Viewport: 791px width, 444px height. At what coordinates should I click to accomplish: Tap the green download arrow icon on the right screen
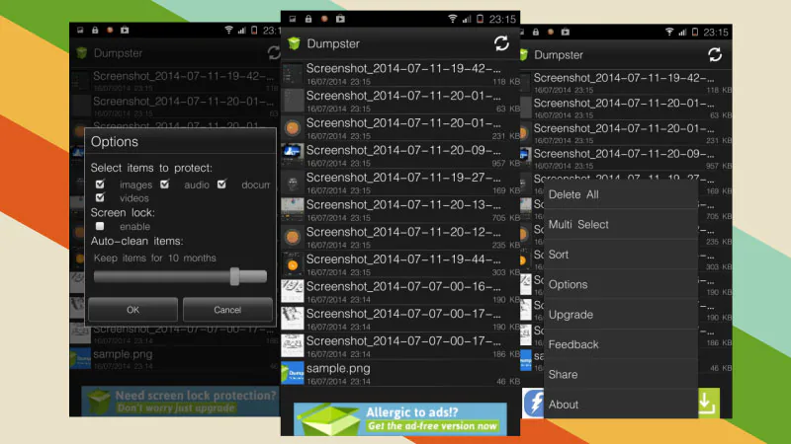click(x=707, y=403)
